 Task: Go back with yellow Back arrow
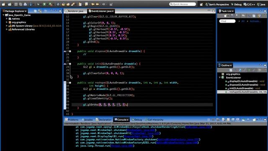pos(98,4)
